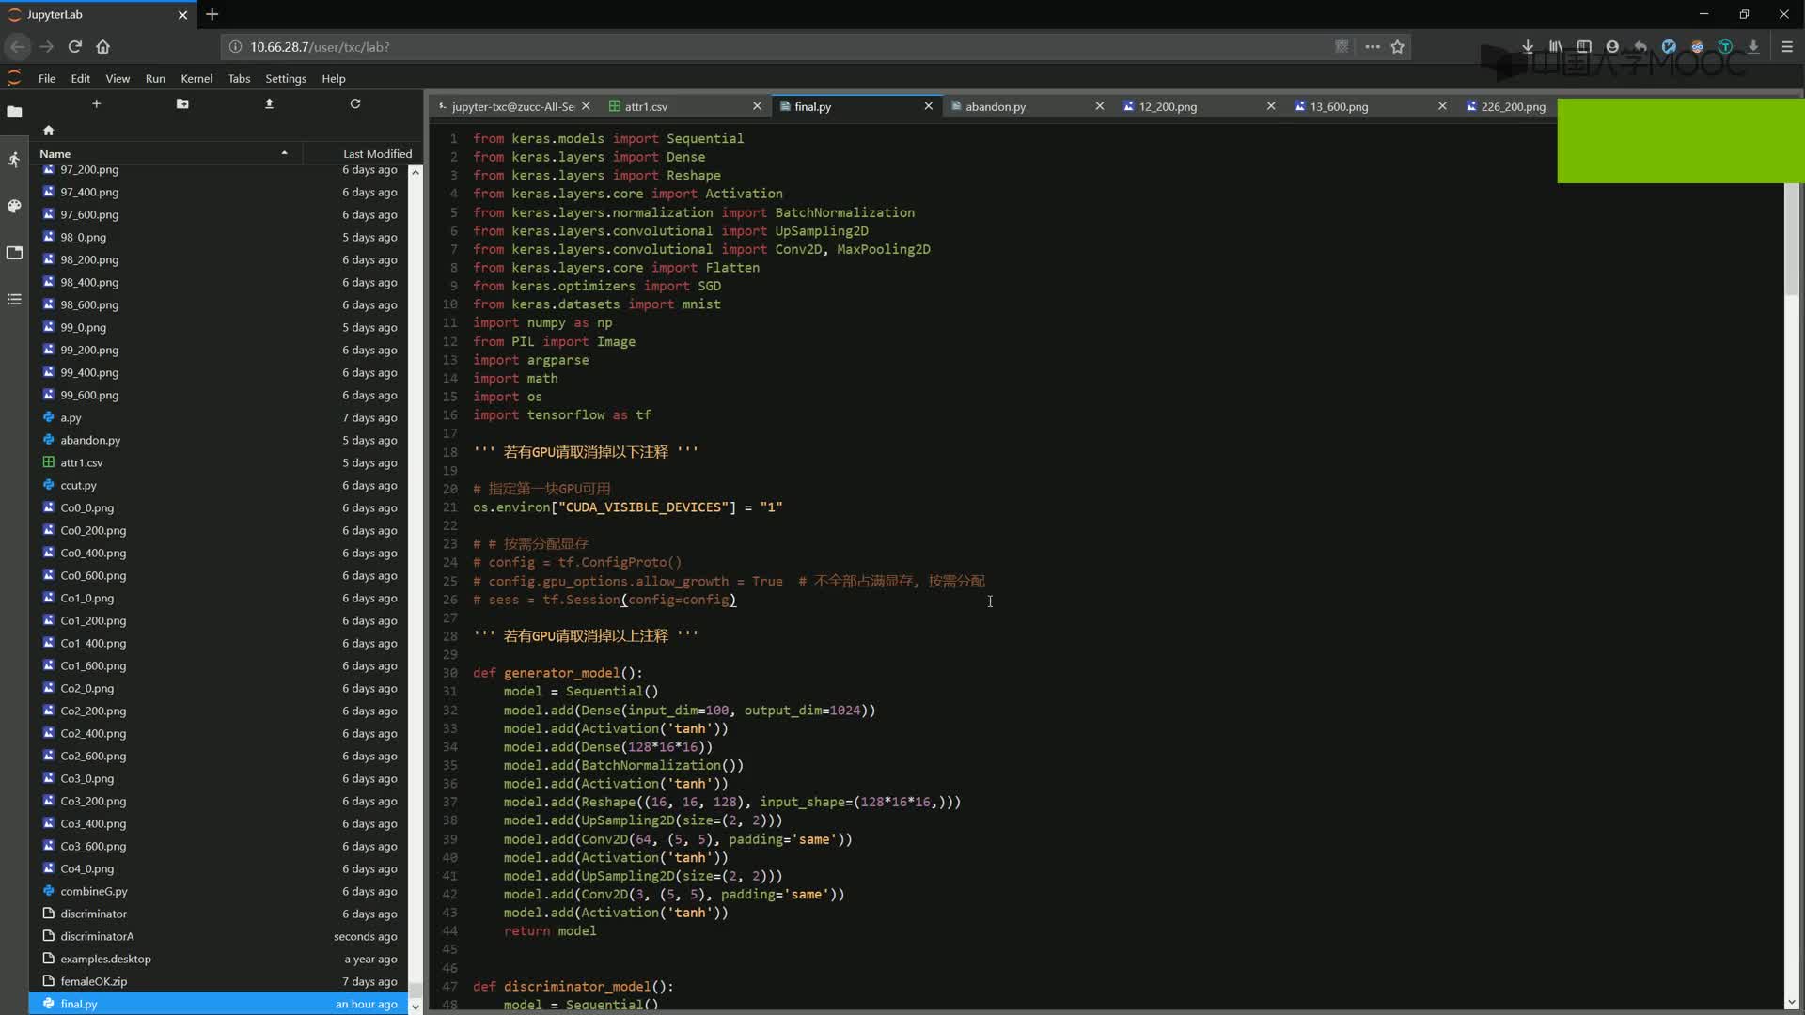Screen dimensions: 1805x1015
Task: Open the Running Terminals and Kernels panel
Action: pos(14,159)
